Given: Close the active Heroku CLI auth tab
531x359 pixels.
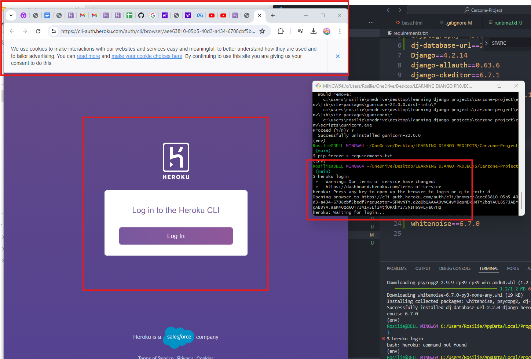Looking at the screenshot, I should [x=260, y=15].
